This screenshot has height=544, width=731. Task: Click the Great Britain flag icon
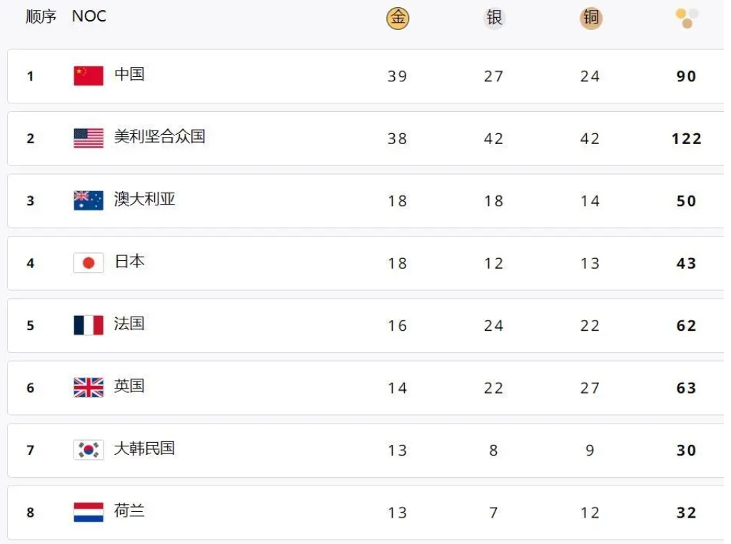pos(89,388)
